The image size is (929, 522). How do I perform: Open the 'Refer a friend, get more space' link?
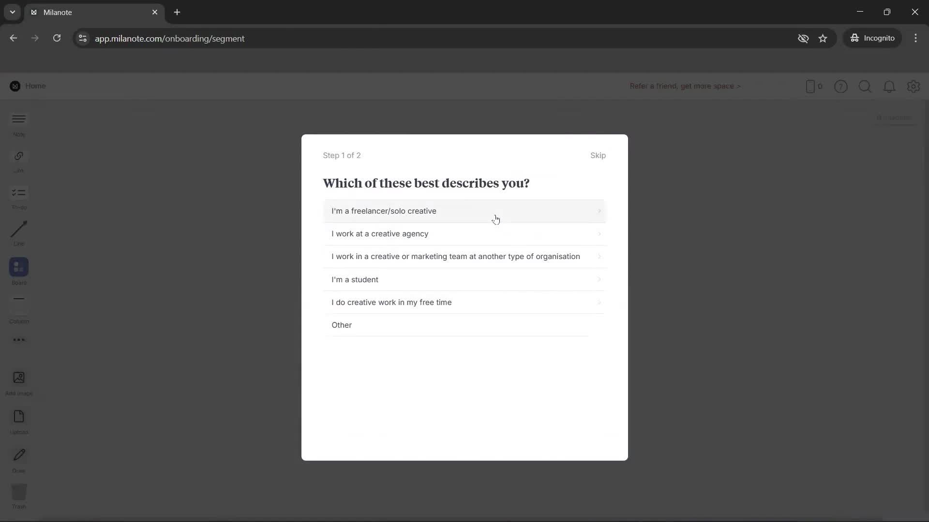click(x=685, y=86)
